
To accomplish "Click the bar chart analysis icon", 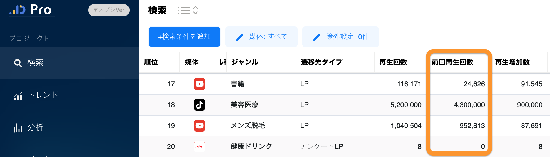I will (x=18, y=128).
